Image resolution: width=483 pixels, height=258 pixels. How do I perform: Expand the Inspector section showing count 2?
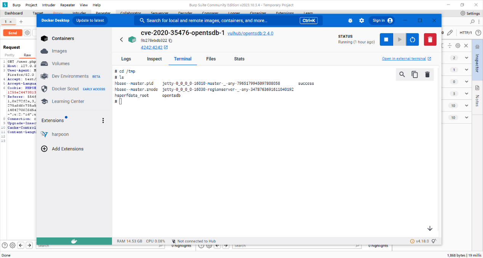[x=466, y=58]
